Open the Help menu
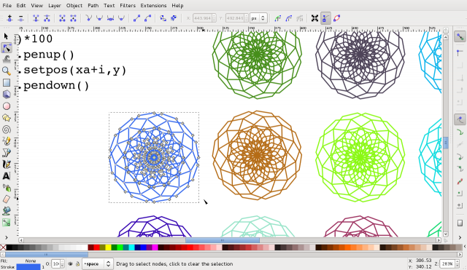This screenshot has width=467, height=270. coord(177,5)
